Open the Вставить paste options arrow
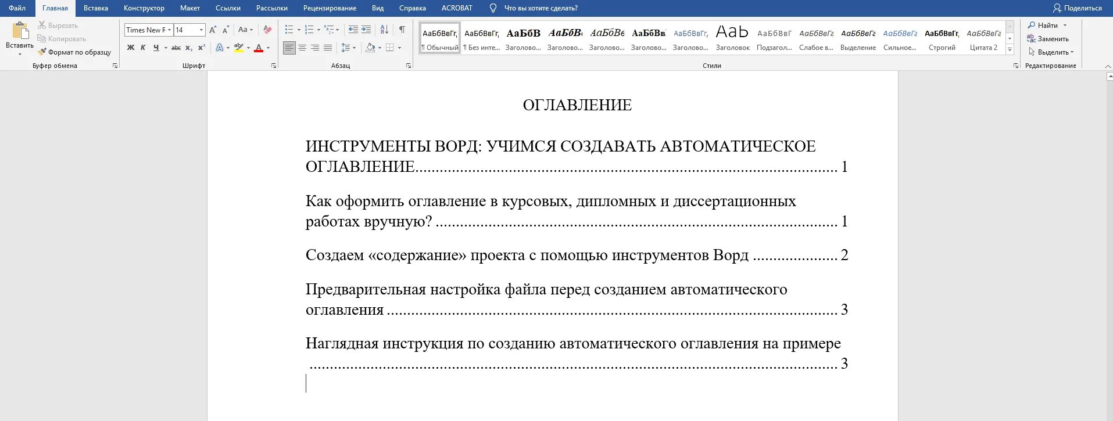The height and width of the screenshot is (421, 1113). (x=20, y=54)
